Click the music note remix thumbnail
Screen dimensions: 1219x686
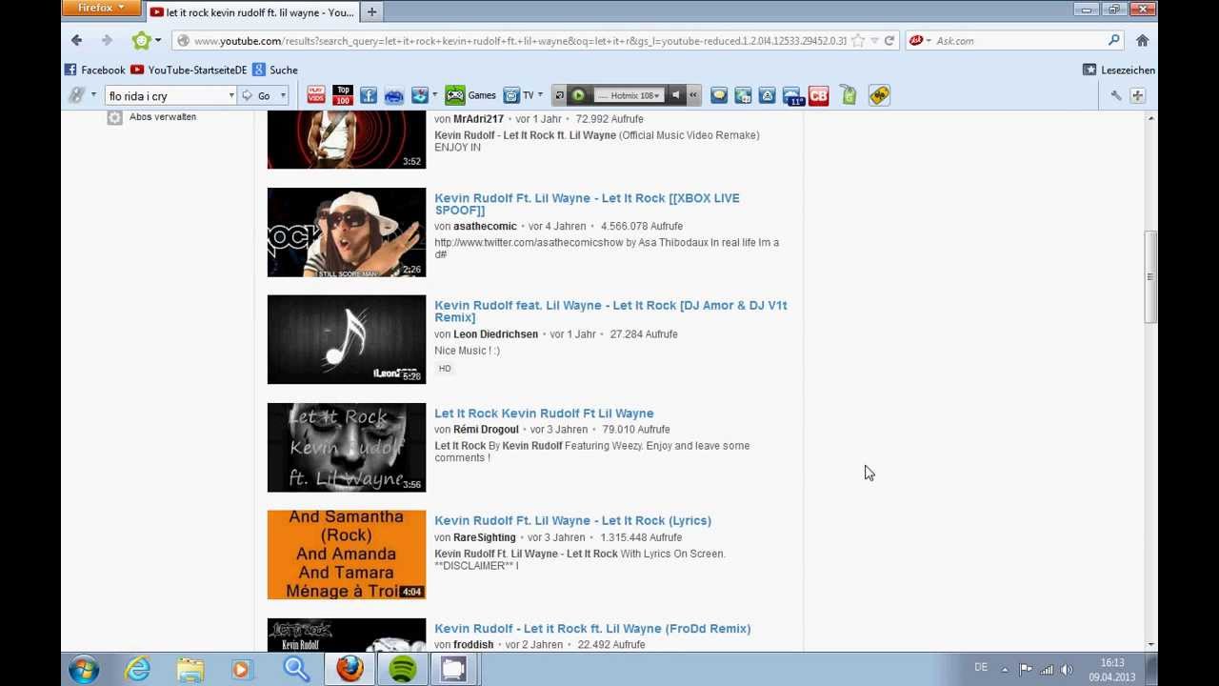(347, 340)
